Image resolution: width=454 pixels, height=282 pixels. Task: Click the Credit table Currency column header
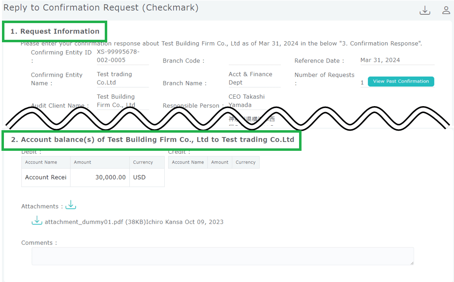pos(245,163)
